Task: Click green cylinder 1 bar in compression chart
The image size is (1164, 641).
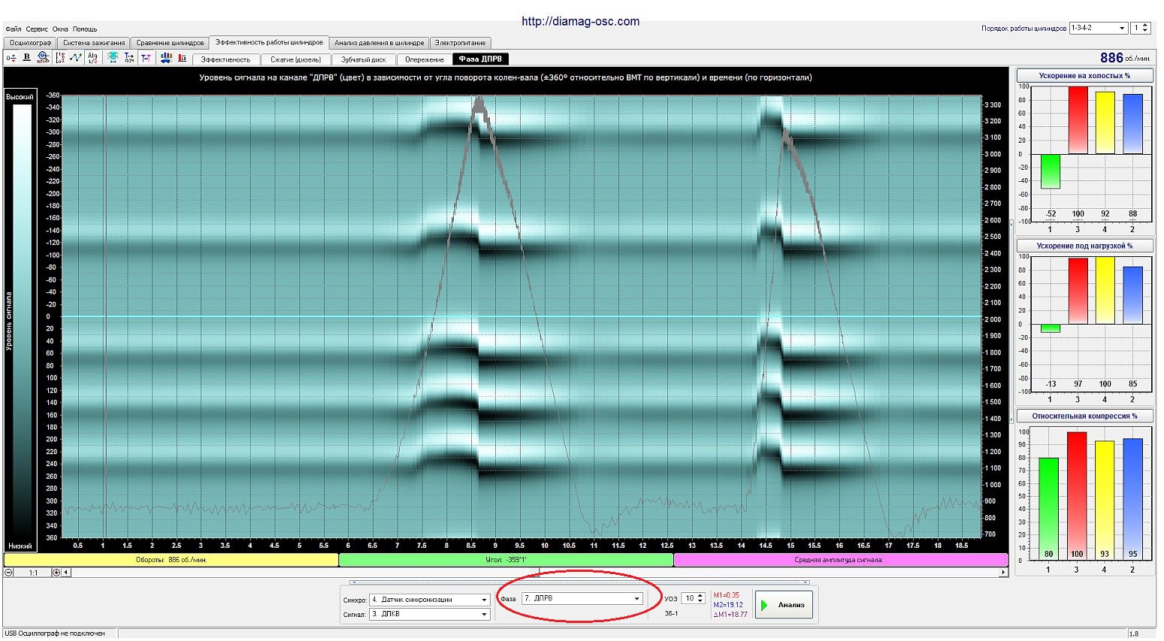Action: pyautogui.click(x=1048, y=509)
